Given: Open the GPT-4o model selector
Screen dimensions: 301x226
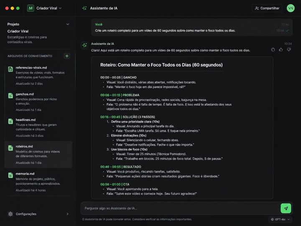Looking at the screenshot, I should 280,219.
